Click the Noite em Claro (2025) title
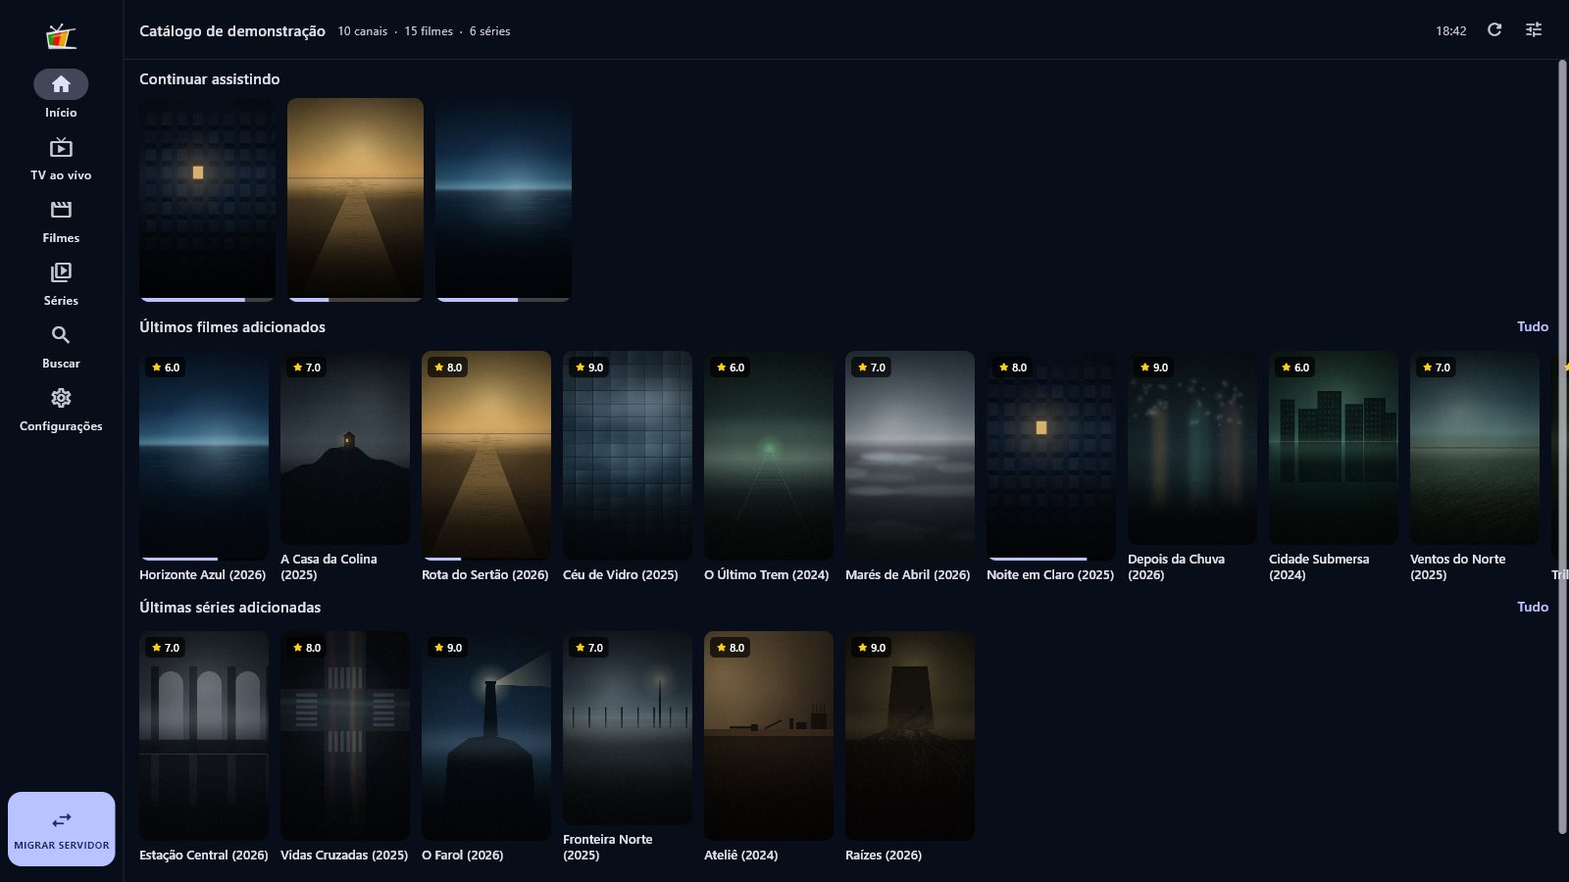The height and width of the screenshot is (882, 1569). 1050,575
